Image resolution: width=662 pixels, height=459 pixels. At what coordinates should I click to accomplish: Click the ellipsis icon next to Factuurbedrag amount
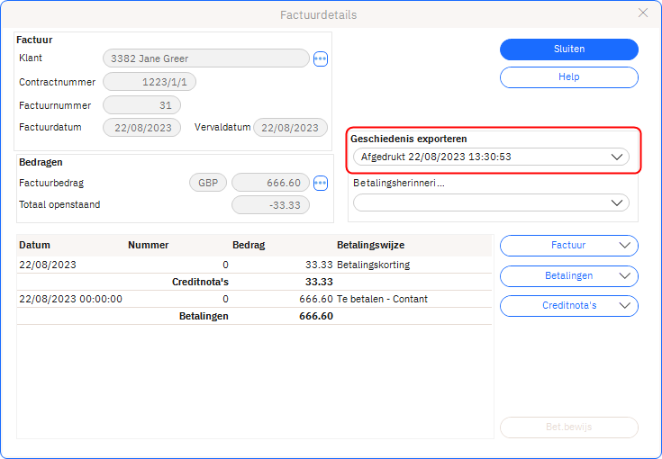[x=321, y=183]
